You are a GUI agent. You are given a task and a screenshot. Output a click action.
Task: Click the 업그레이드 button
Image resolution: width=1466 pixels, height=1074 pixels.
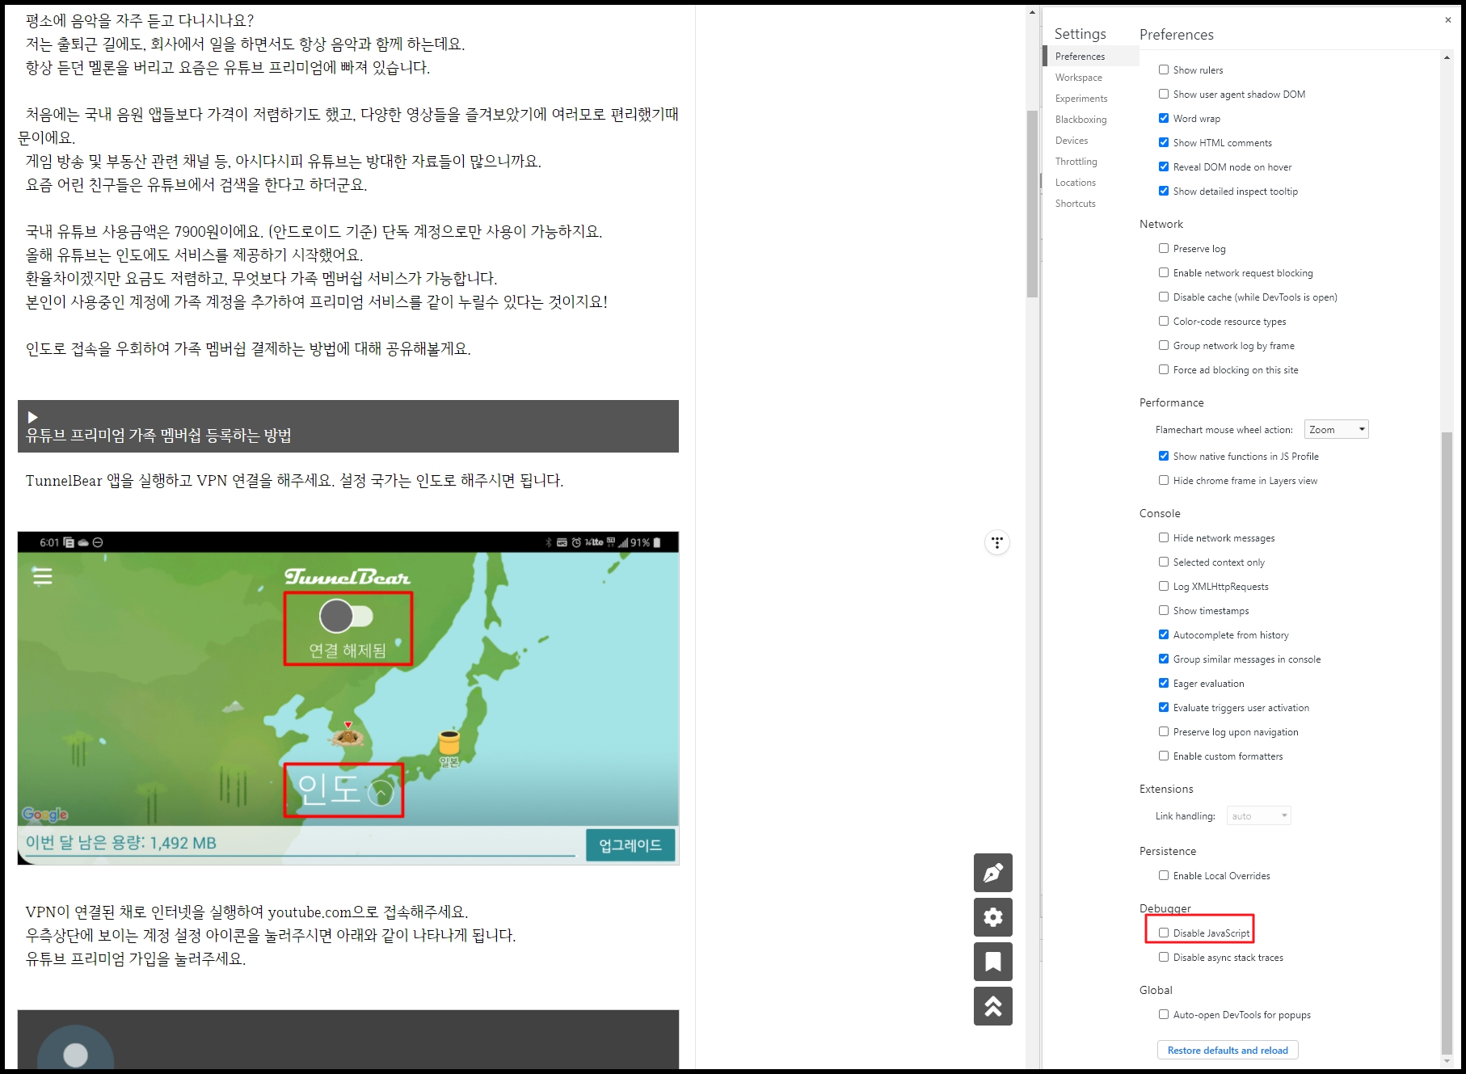click(x=630, y=845)
